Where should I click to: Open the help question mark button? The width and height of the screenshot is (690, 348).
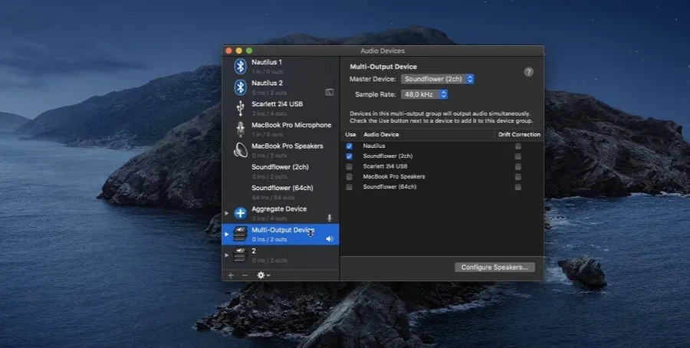(x=528, y=72)
